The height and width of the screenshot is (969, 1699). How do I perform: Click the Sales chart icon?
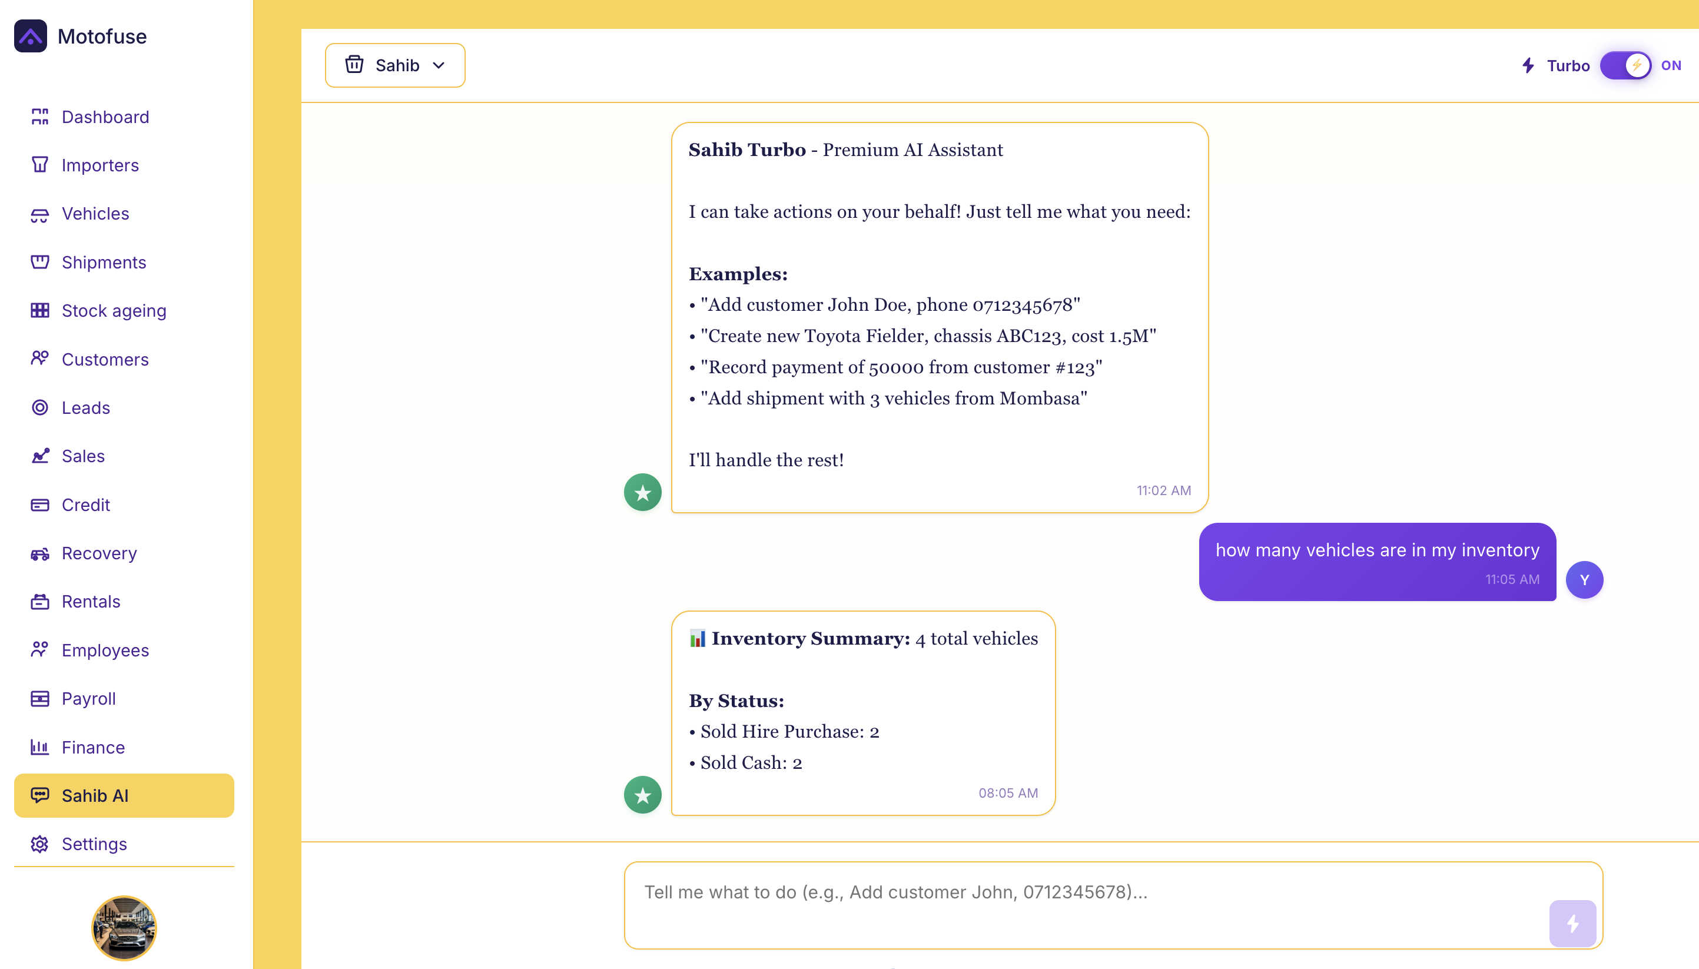click(40, 456)
